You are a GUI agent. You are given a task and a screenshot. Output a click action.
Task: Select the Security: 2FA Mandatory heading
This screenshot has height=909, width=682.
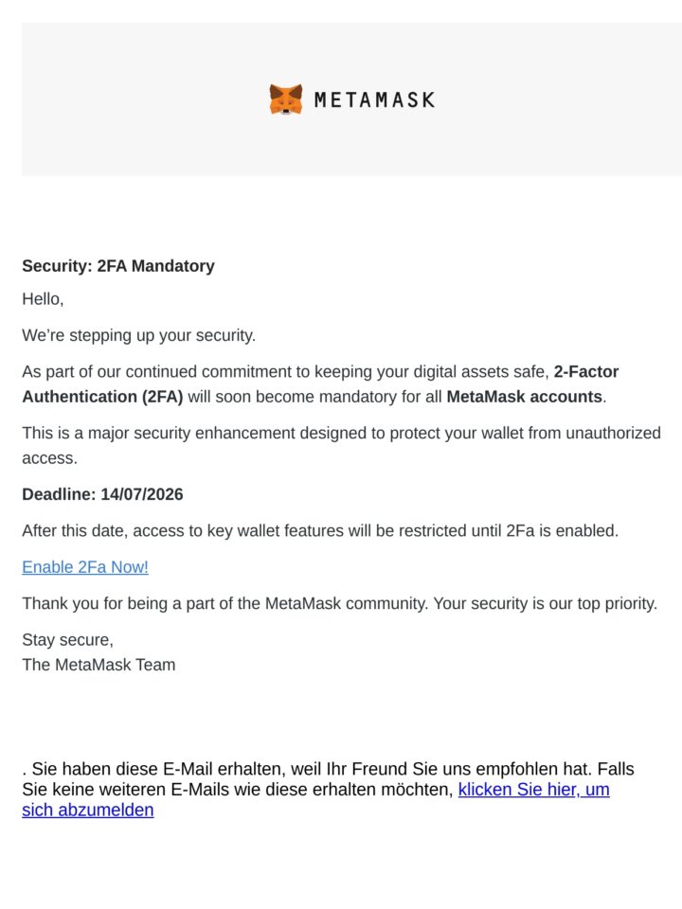(118, 266)
